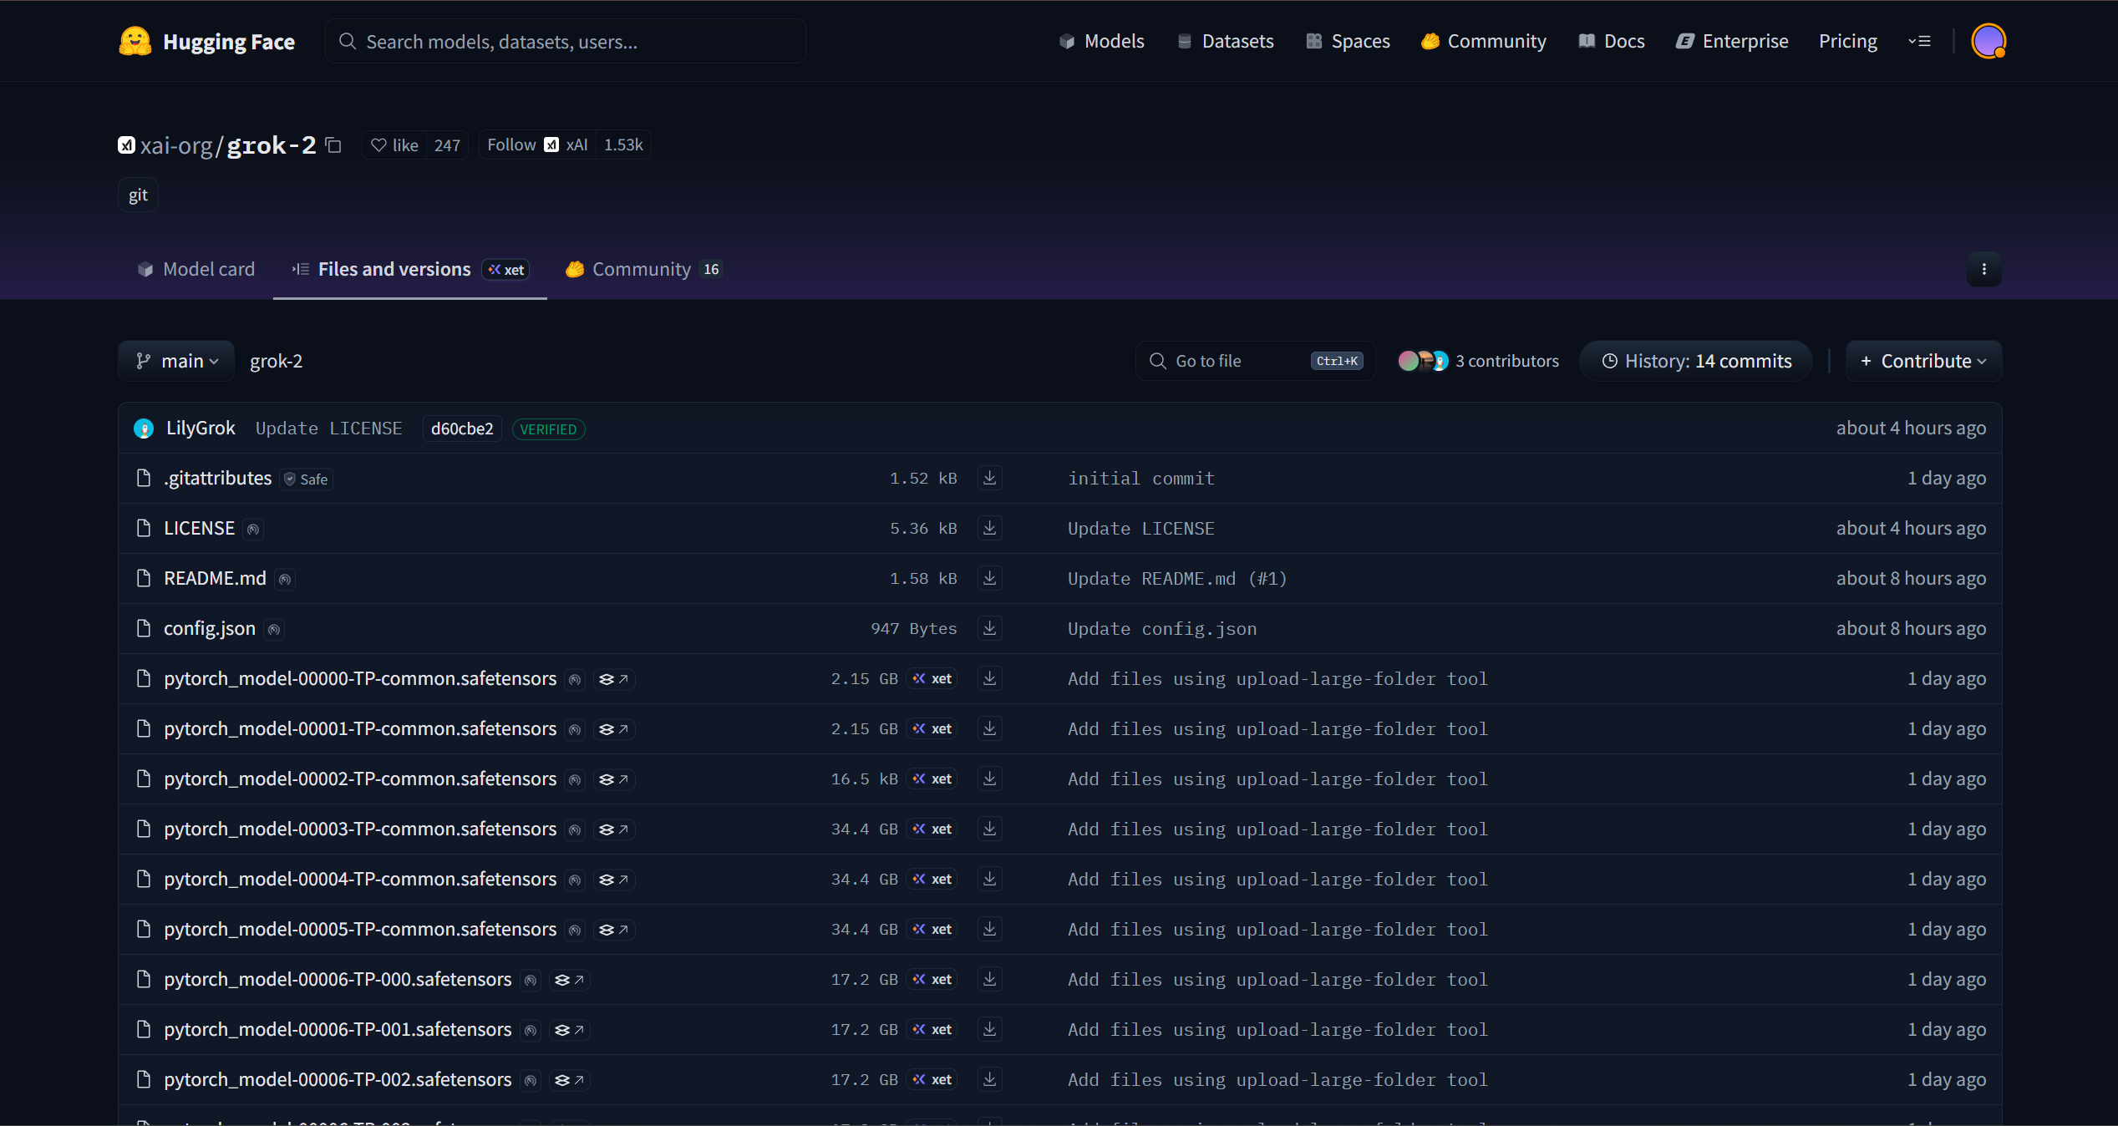This screenshot has width=2118, height=1126.
Task: Focus the Search models, datasets, users field
Action: (x=566, y=41)
